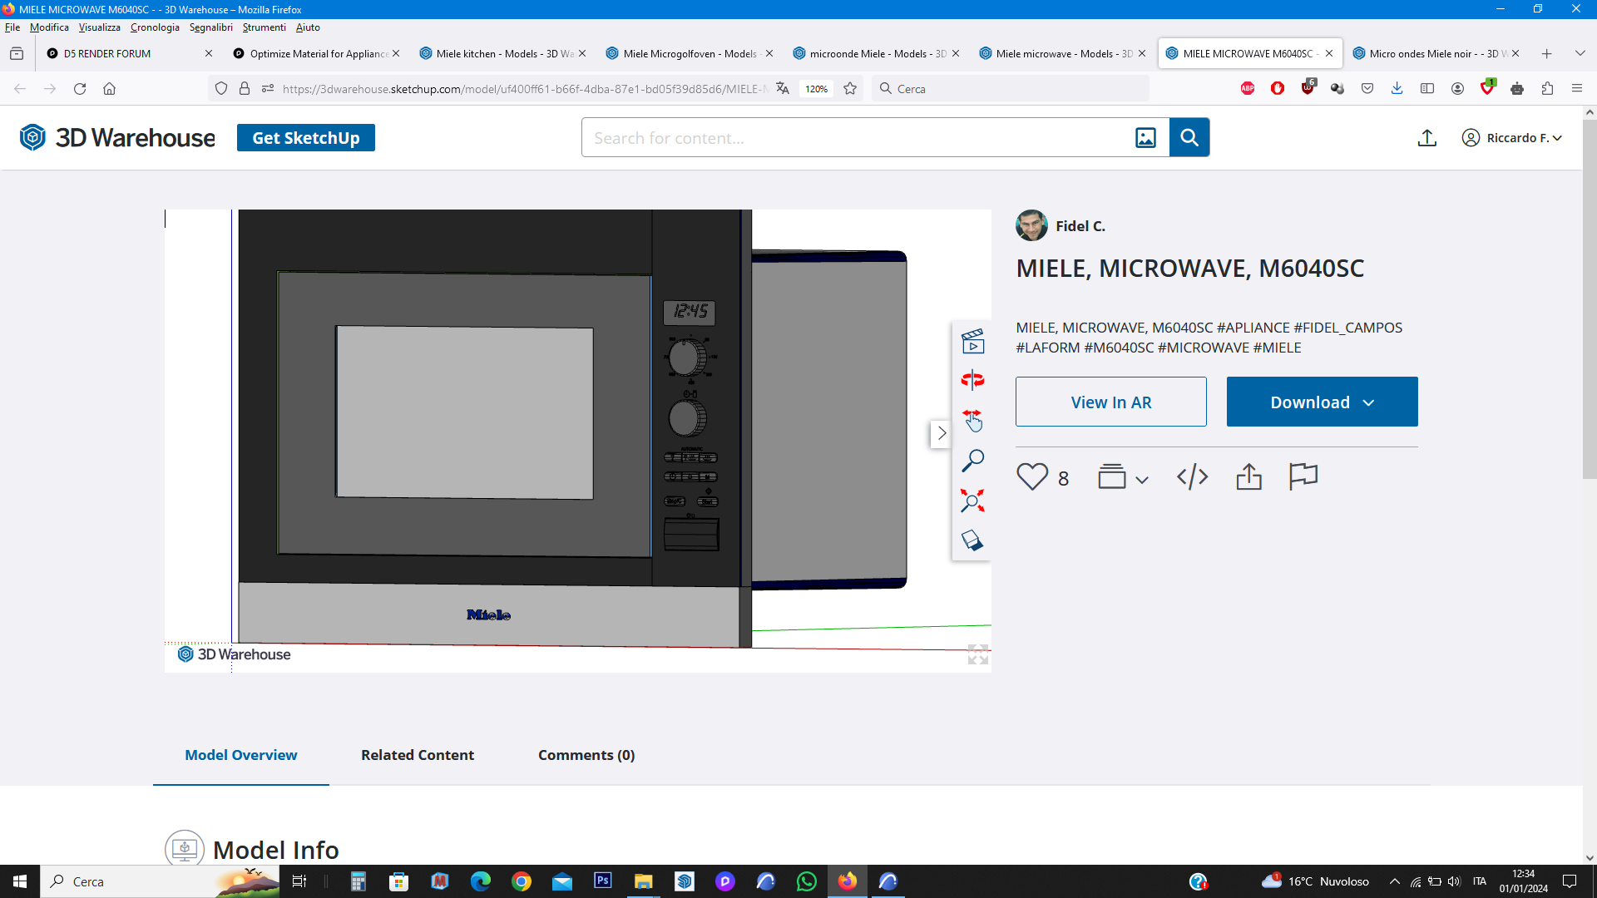Close the Optimize Material for Appliance tab
Viewport: 1597px width, 898px height.
coord(396,53)
